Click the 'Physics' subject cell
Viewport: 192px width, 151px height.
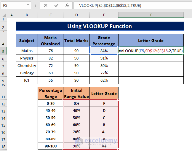point(27,58)
